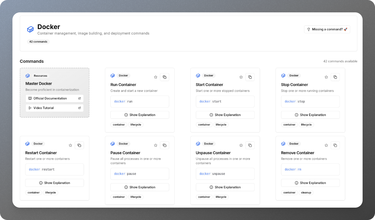Click the docker rm command box

pyautogui.click(x=310, y=170)
